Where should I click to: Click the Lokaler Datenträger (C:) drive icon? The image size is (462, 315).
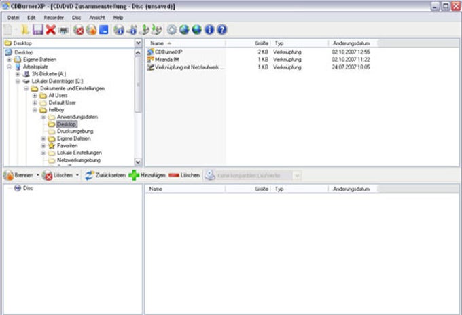coord(26,81)
